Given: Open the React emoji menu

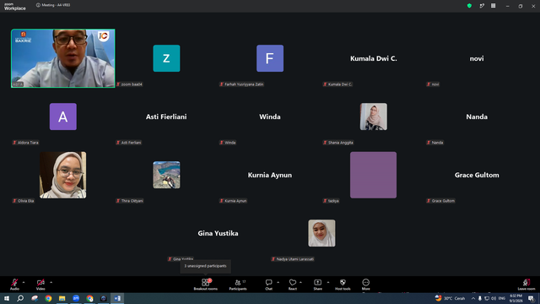Looking at the screenshot, I should tap(293, 285).
